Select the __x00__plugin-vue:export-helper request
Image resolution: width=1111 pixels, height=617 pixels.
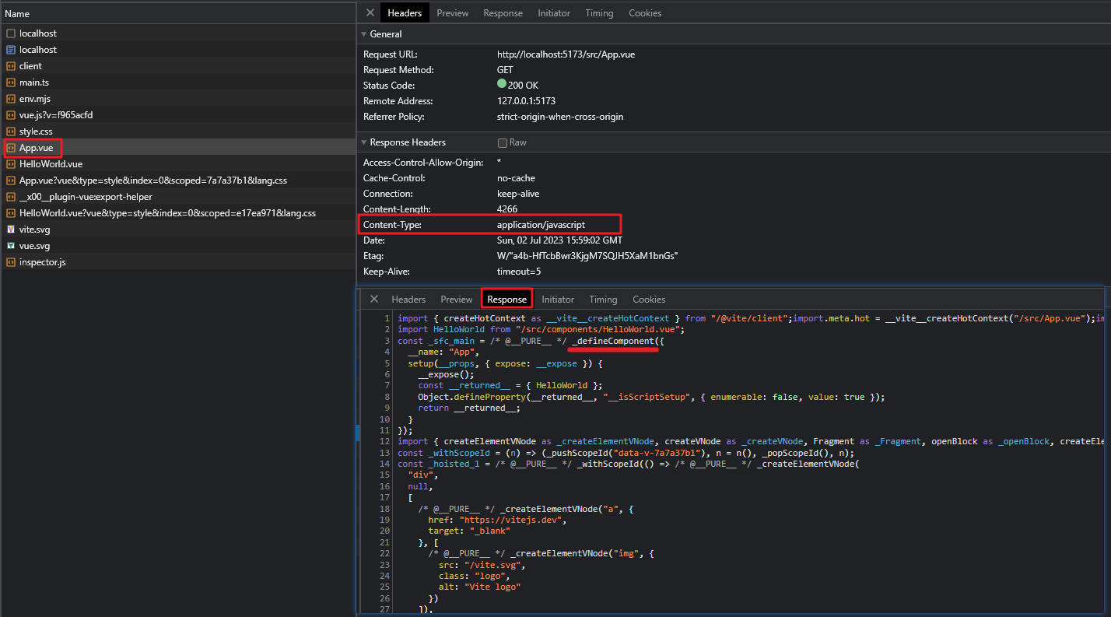(x=86, y=197)
